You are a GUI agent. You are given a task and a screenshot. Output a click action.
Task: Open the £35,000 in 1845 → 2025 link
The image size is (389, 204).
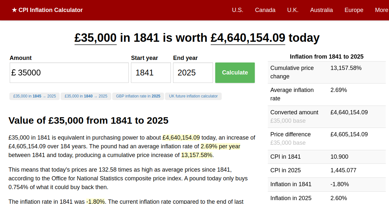(34, 96)
